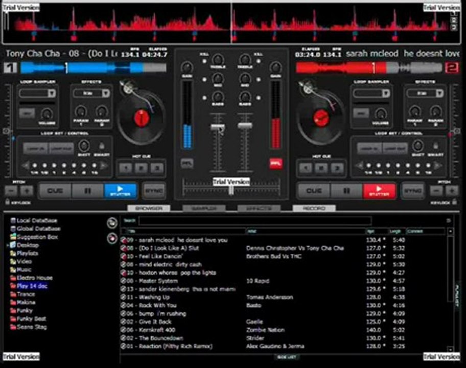Increase deck 1 pitch with plus button
Viewport: 466px width, 368px height.
pos(27,191)
